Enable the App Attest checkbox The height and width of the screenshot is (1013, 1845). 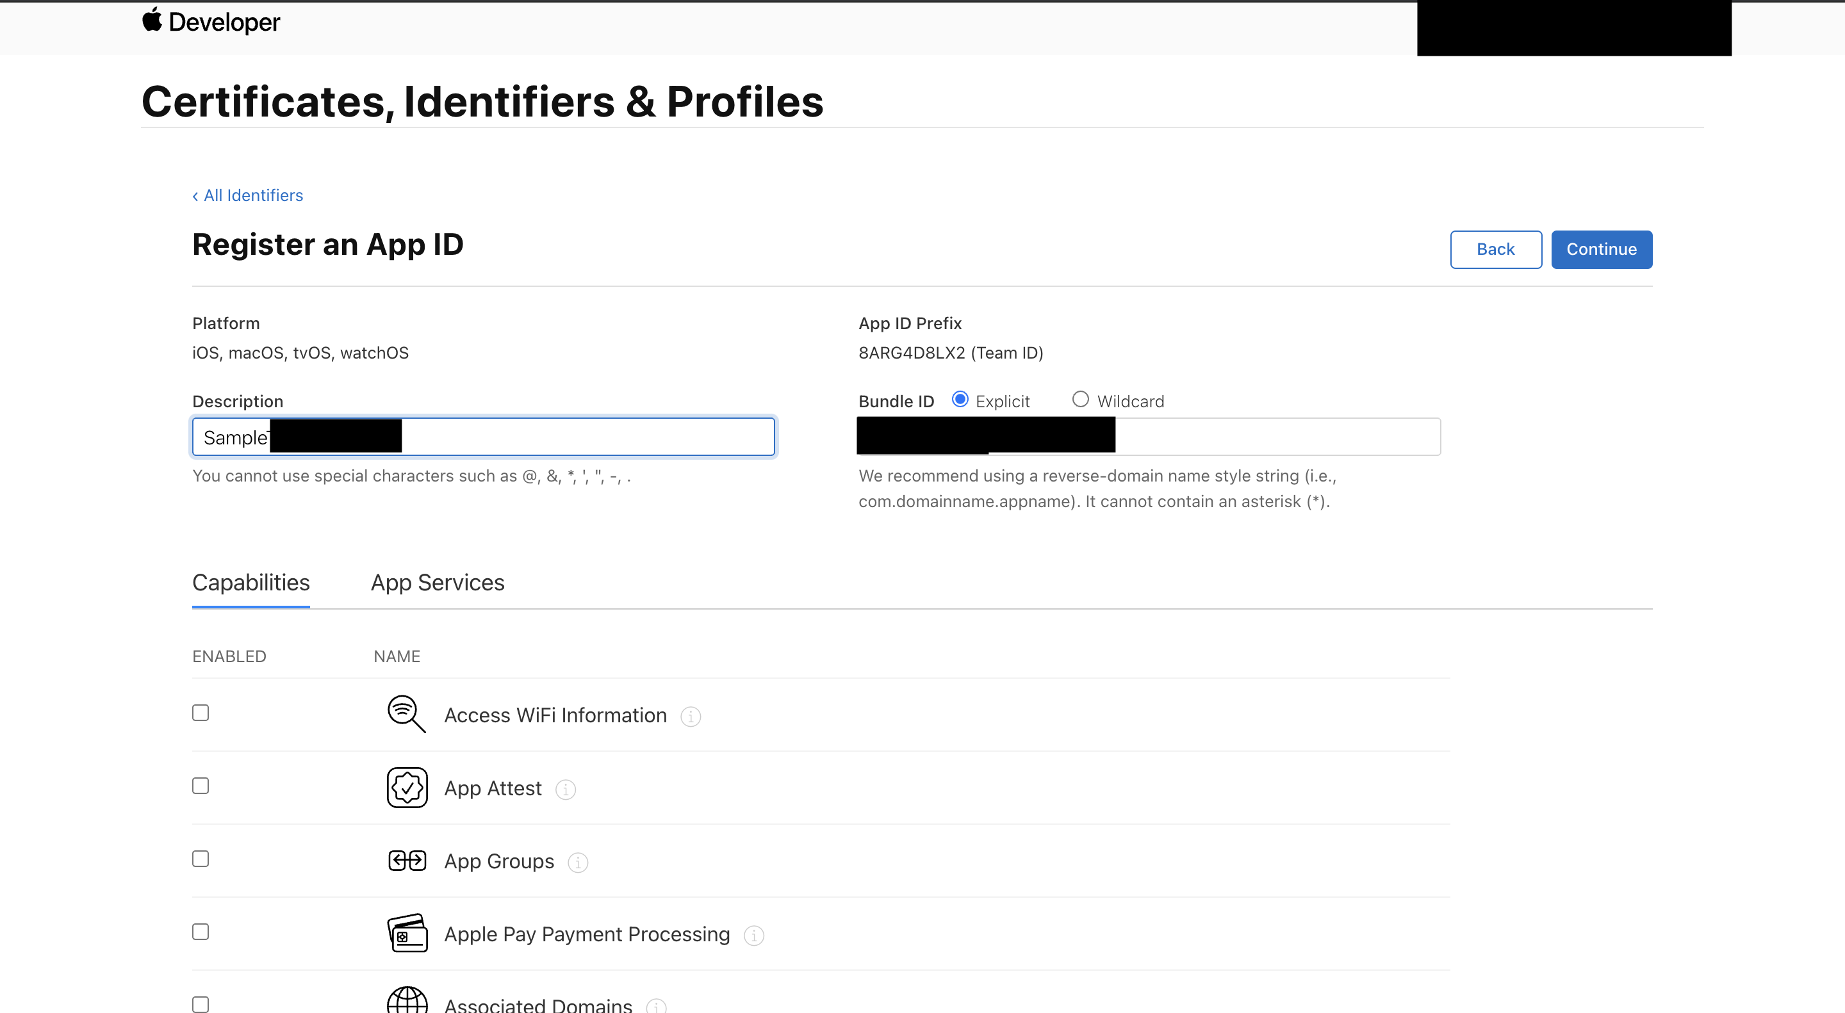click(201, 786)
